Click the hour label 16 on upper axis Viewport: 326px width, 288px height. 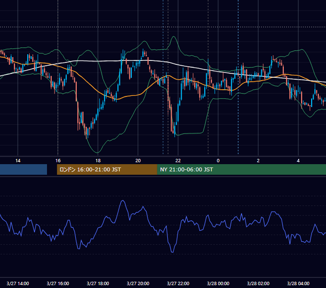coord(58,161)
